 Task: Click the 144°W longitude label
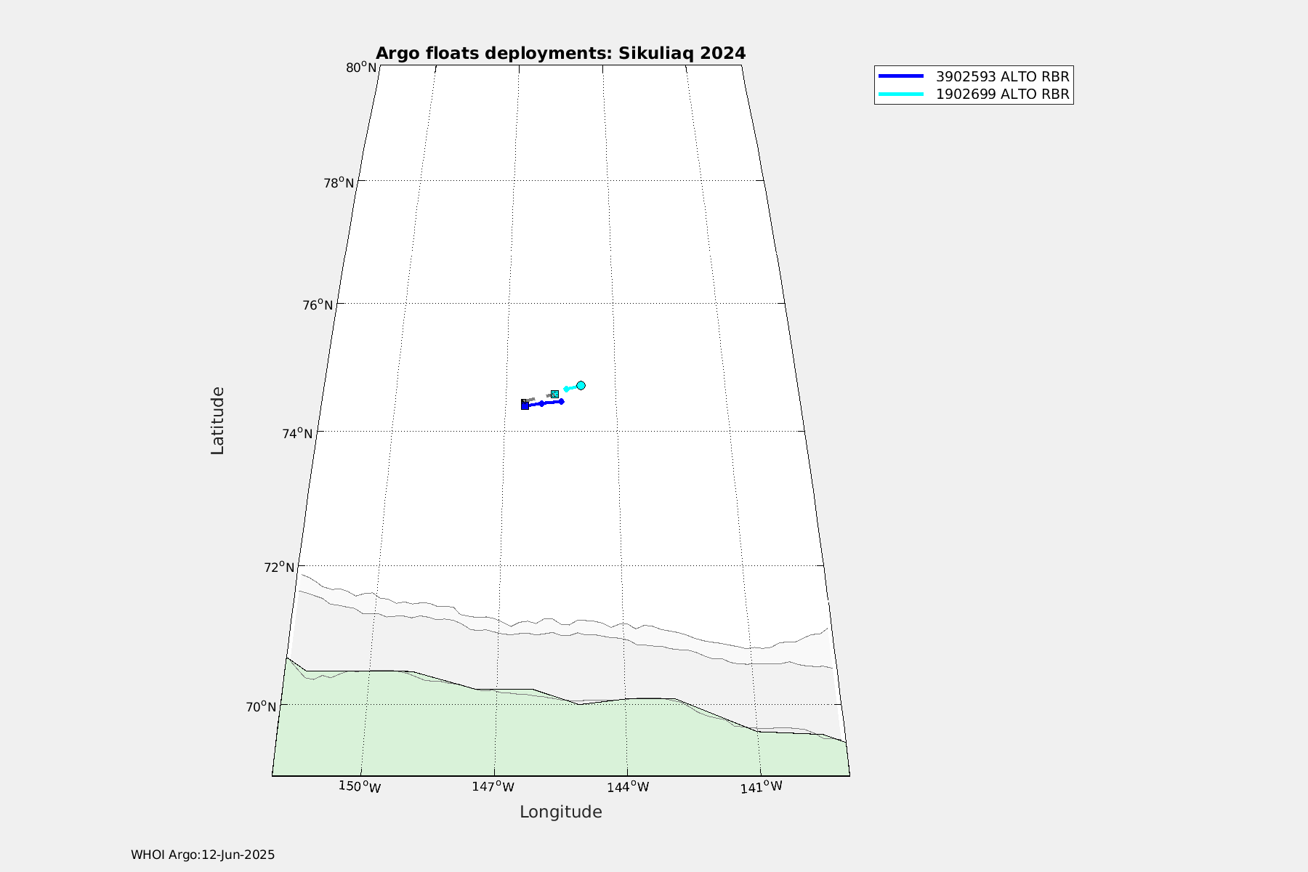628,786
